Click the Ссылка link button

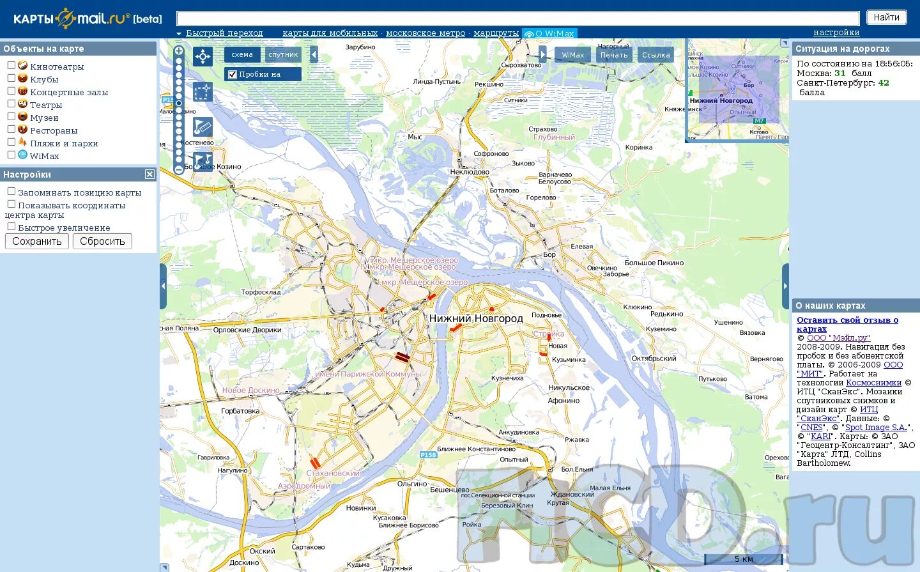656,55
